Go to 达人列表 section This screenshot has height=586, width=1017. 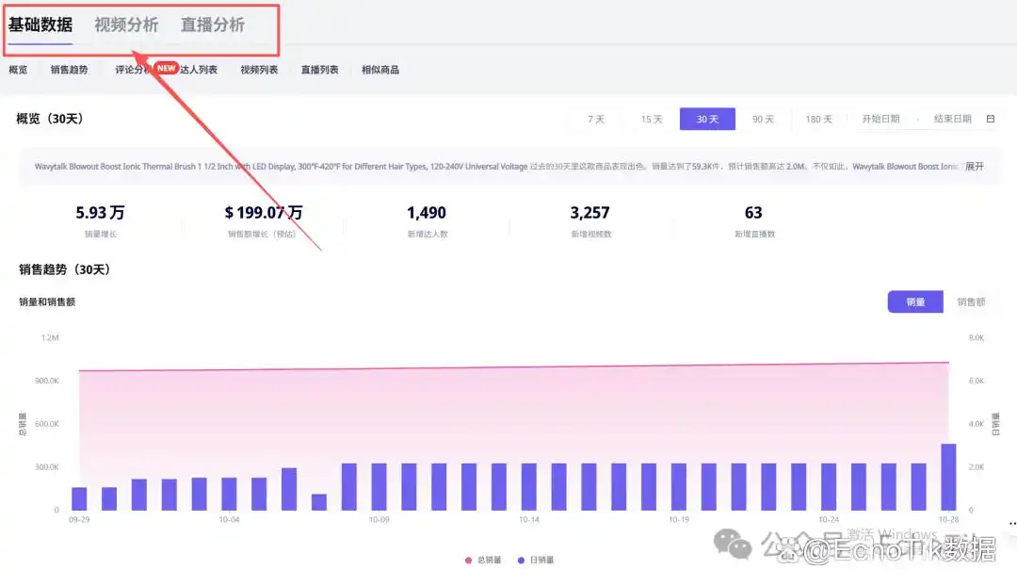point(200,70)
